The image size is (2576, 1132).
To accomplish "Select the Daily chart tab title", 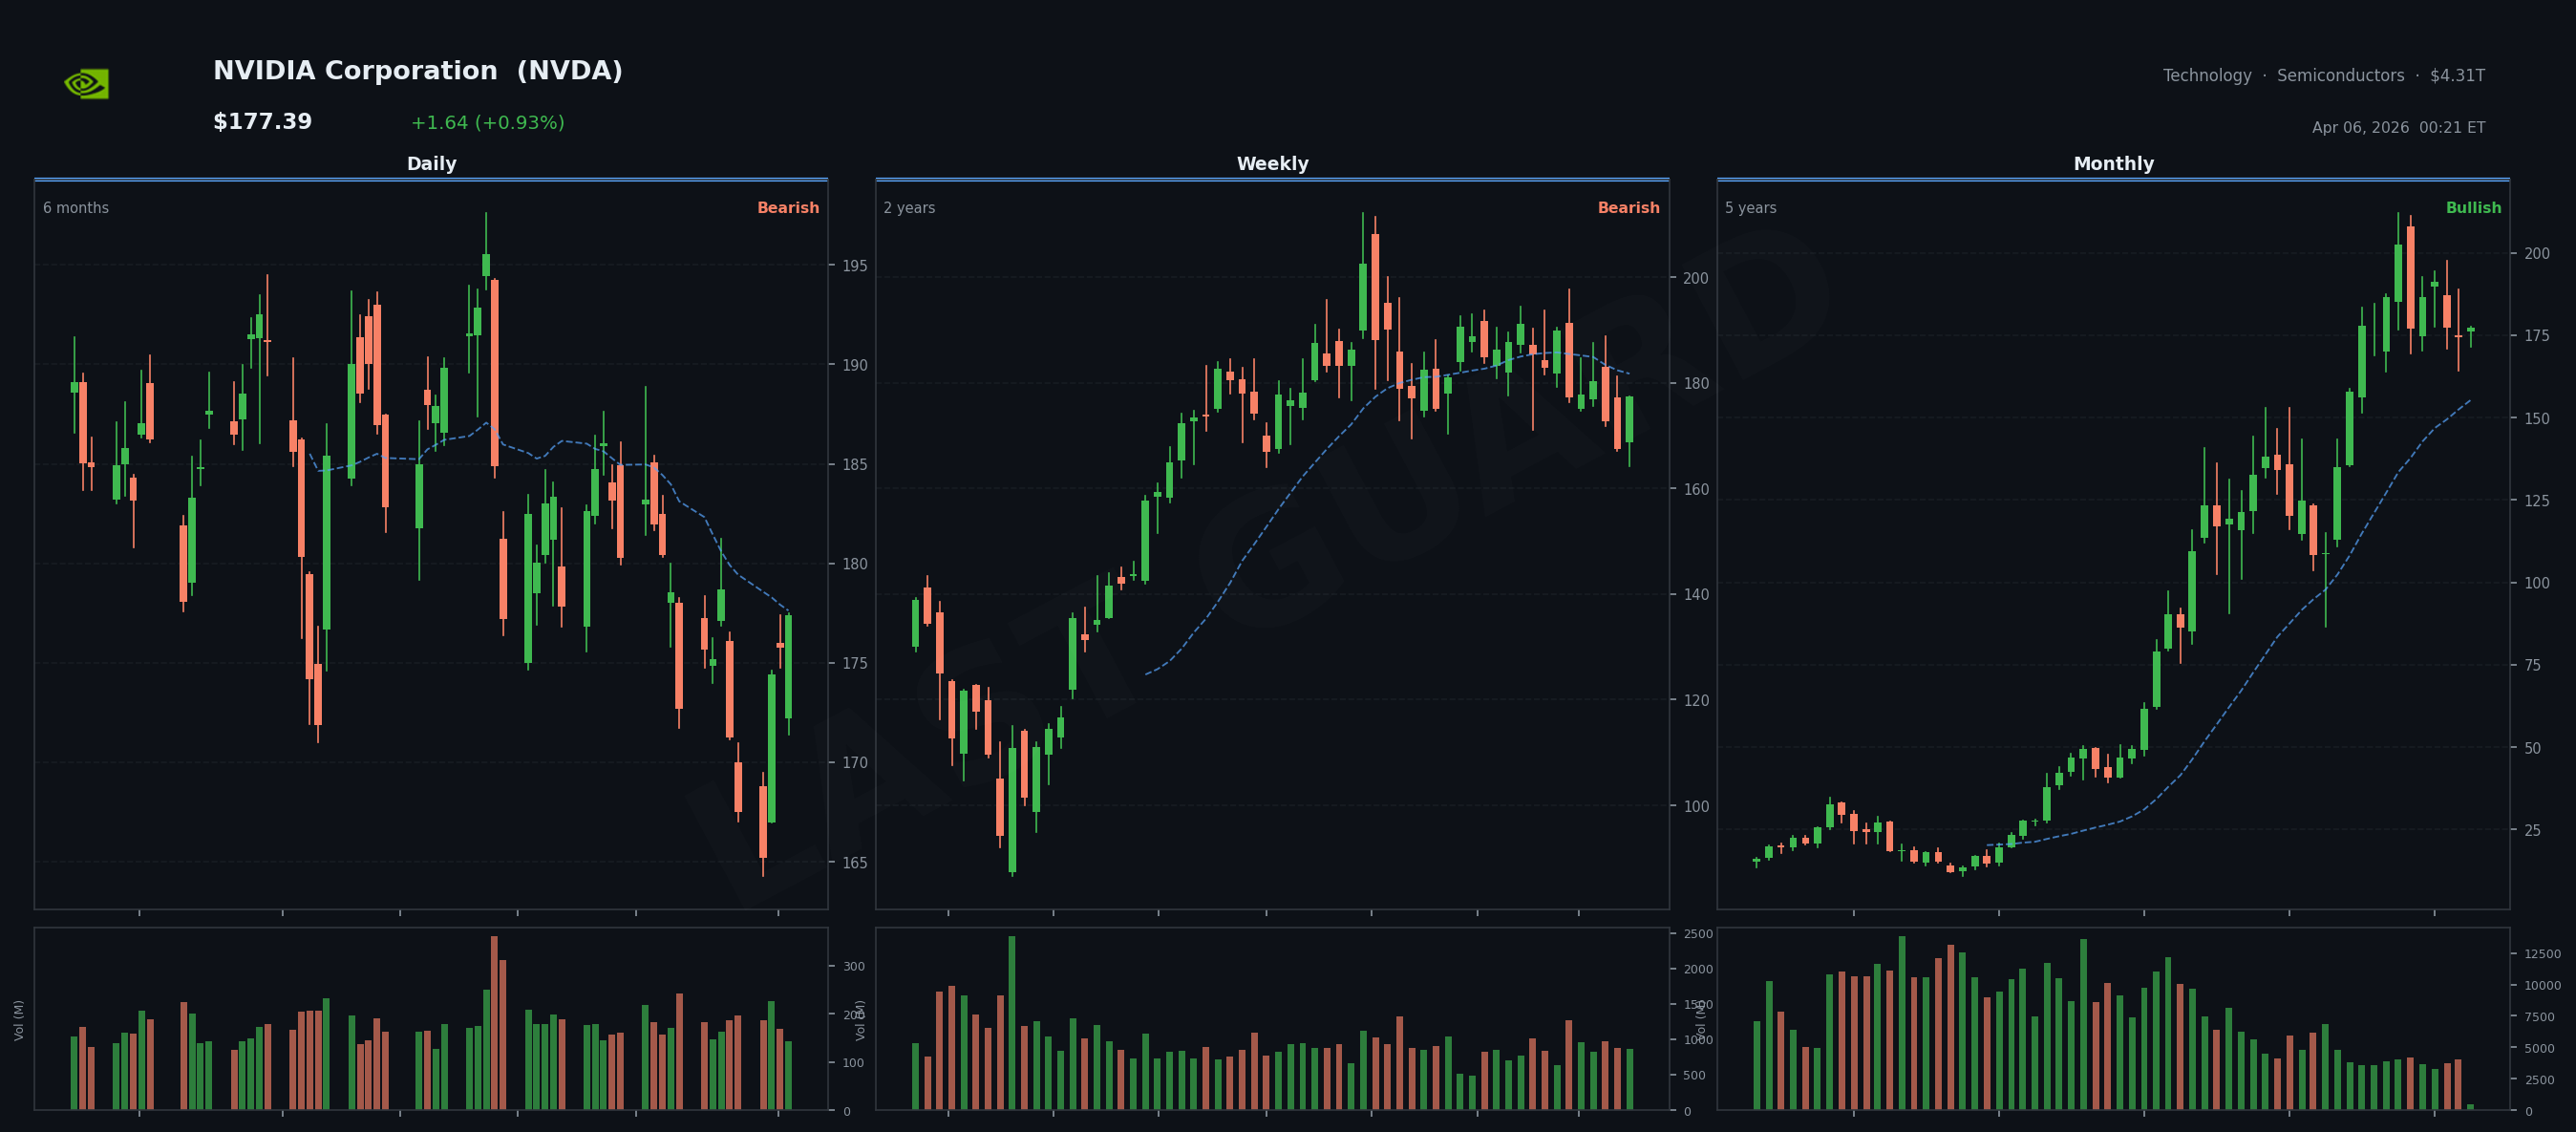I will point(431,164).
